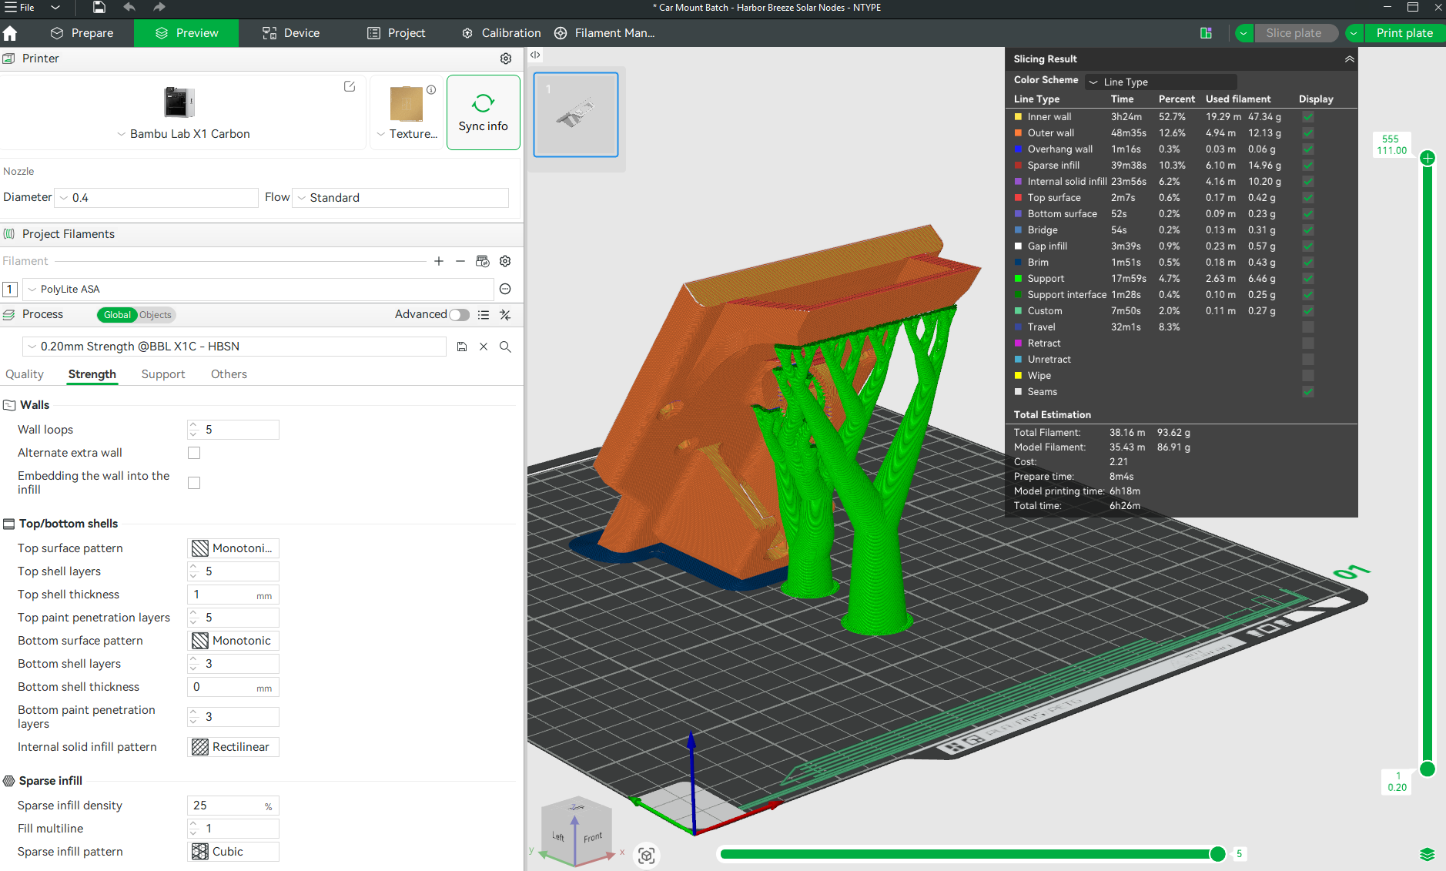Toggle Seams display checkbox
The width and height of the screenshot is (1446, 871).
(x=1307, y=392)
